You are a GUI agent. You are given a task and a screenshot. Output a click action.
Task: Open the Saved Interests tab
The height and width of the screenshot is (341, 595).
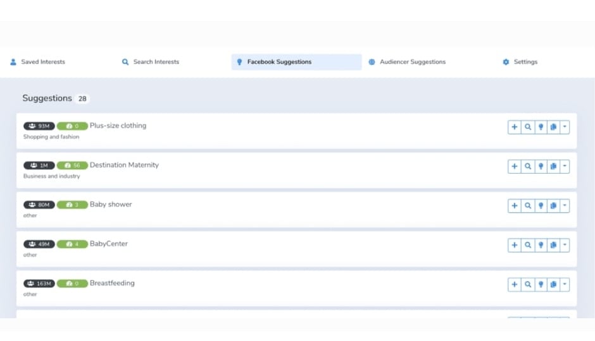tap(37, 62)
